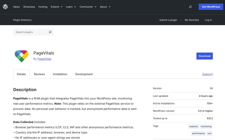Expand the Extend menu chevron
The height and width of the screenshot is (140, 225).
(61, 7)
